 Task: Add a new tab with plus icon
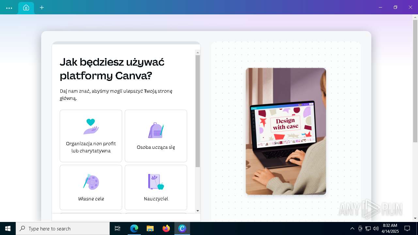point(42,8)
